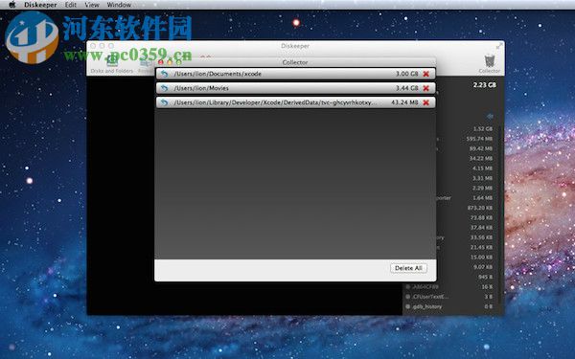Select the /Users/lion/Movies path text

[x=201, y=88]
